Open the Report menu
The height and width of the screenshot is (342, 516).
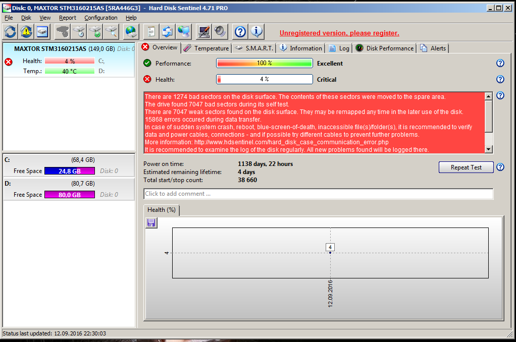68,18
